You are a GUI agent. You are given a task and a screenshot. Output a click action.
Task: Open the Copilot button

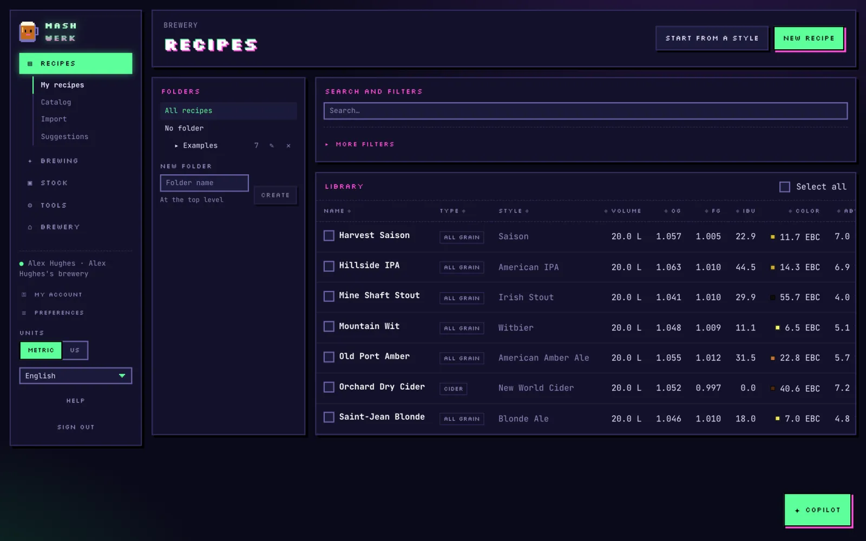point(818,510)
